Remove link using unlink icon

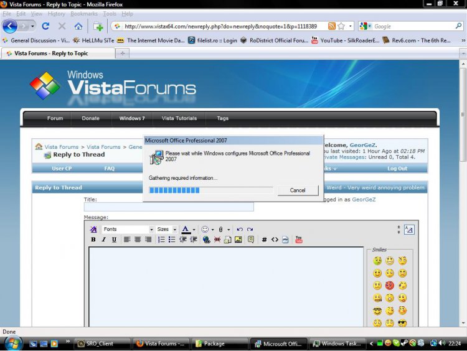tap(217, 240)
